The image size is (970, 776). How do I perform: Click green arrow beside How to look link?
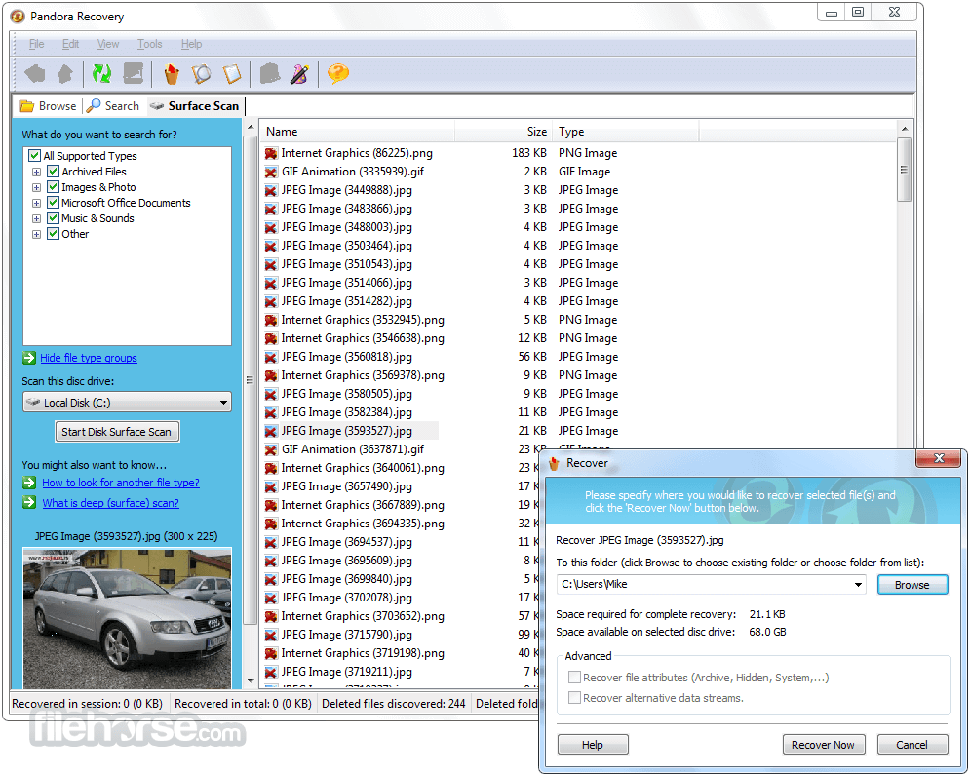coord(29,483)
